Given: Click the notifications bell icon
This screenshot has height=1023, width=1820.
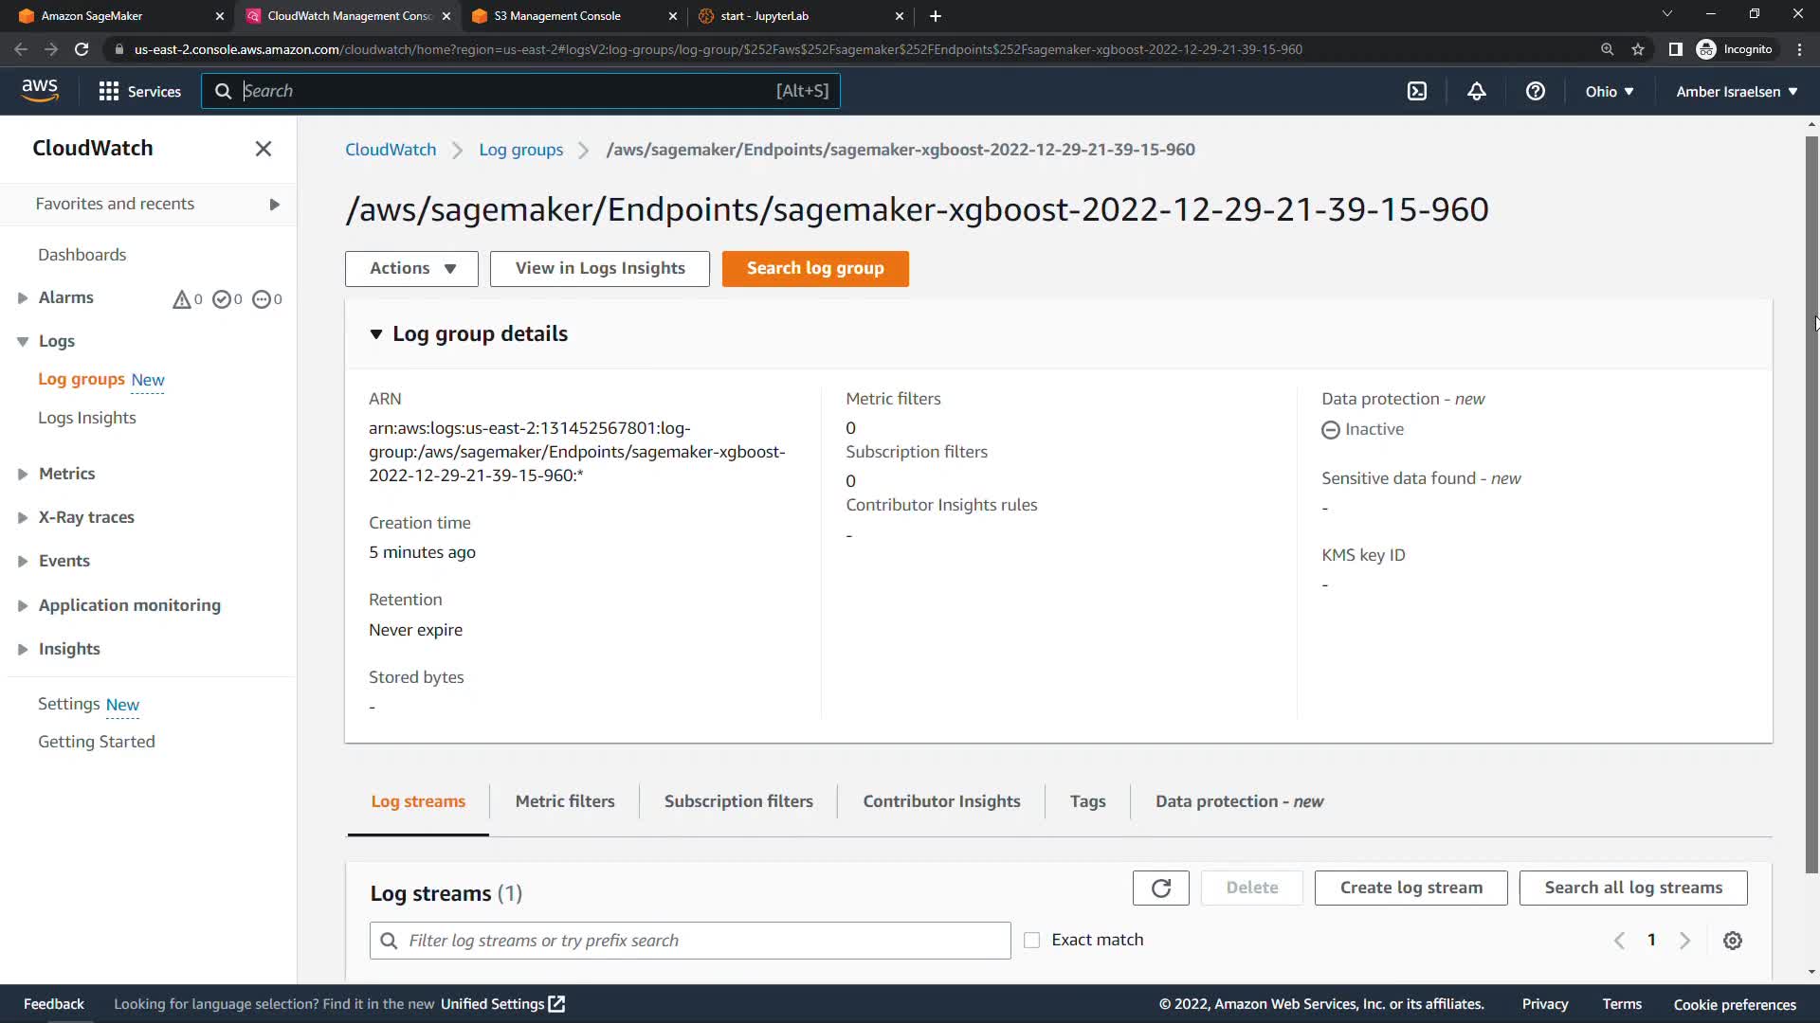Looking at the screenshot, I should point(1476,91).
